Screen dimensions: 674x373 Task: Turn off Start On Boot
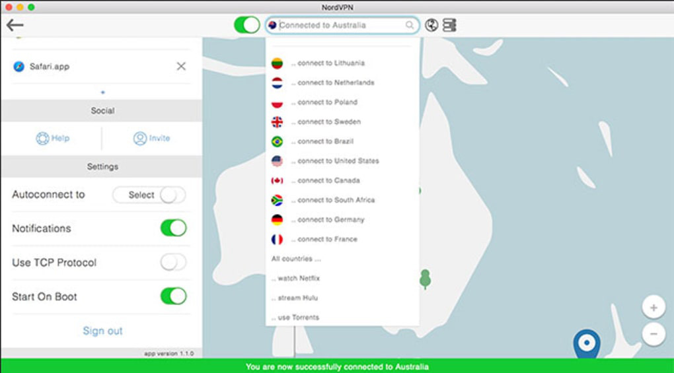(174, 296)
